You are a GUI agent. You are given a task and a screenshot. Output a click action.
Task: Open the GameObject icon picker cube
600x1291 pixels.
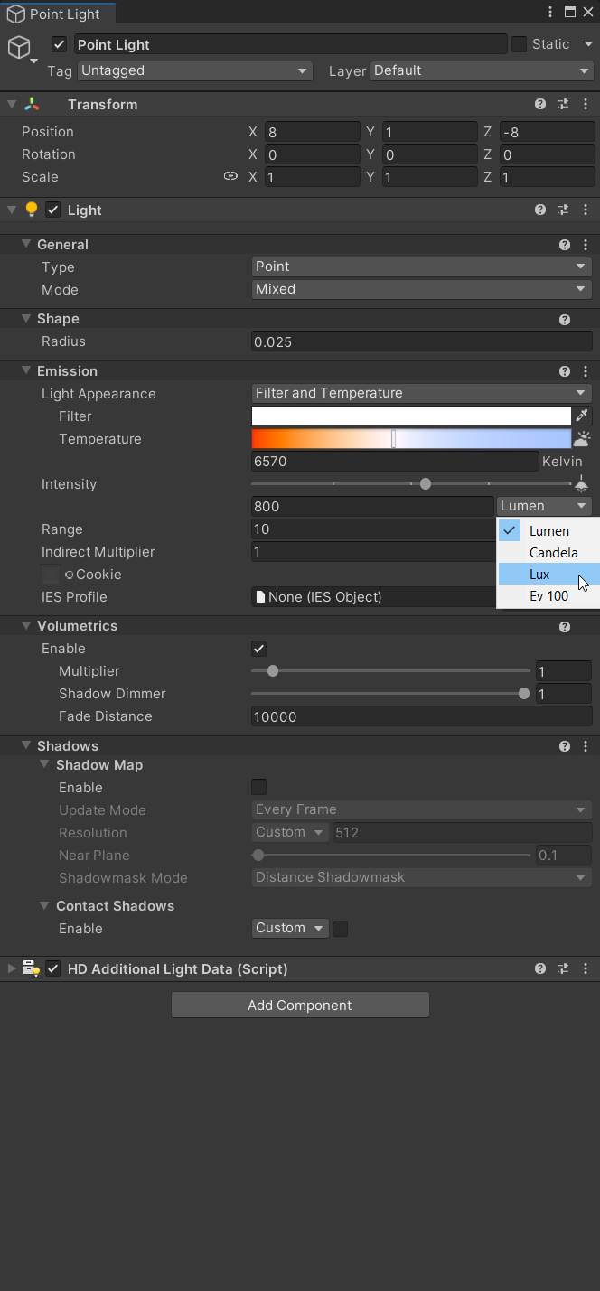(x=19, y=48)
